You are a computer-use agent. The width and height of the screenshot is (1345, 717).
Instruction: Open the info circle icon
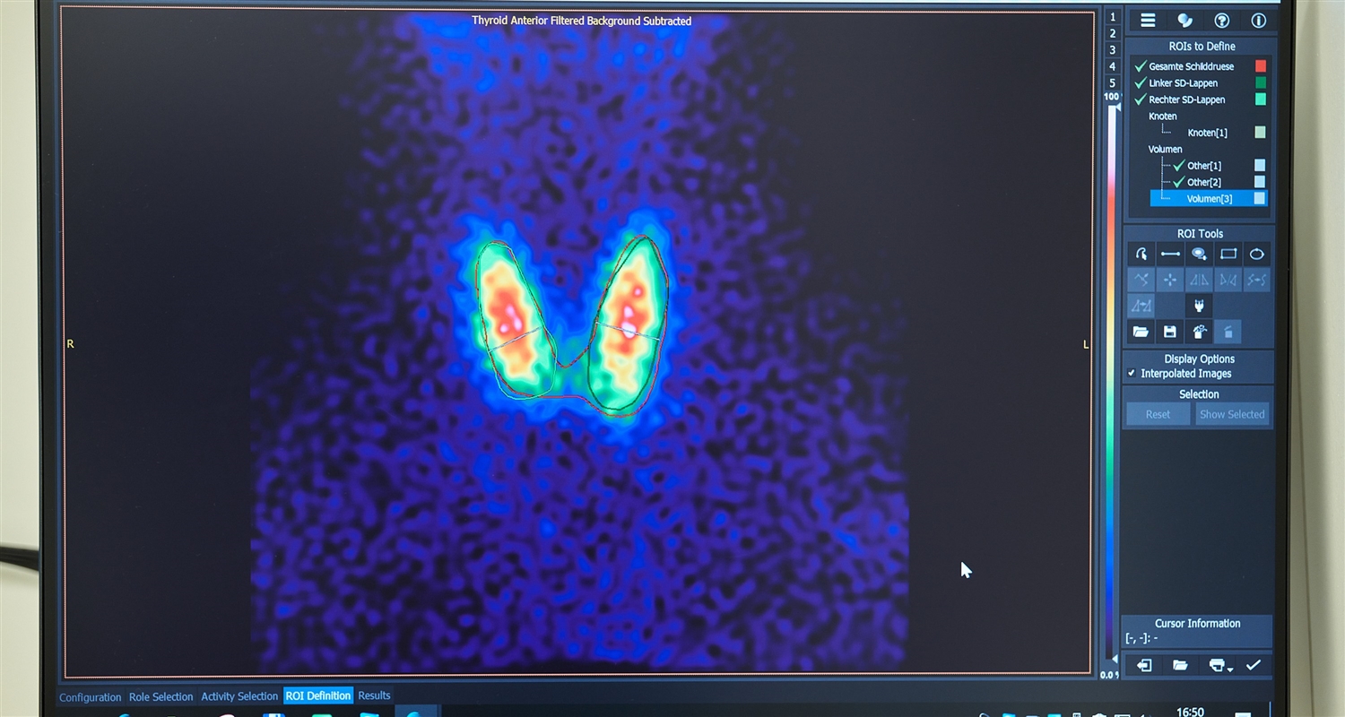click(1258, 20)
